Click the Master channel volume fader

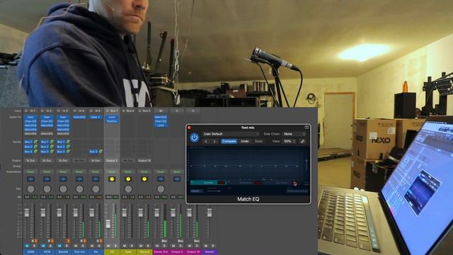pos(210,212)
